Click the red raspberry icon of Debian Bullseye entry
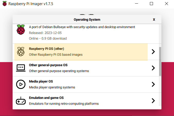174x116 pixels. coord(21,29)
